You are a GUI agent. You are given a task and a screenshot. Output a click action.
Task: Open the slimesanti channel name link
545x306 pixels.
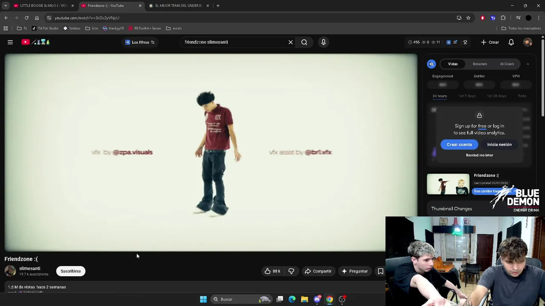[x=30, y=269]
